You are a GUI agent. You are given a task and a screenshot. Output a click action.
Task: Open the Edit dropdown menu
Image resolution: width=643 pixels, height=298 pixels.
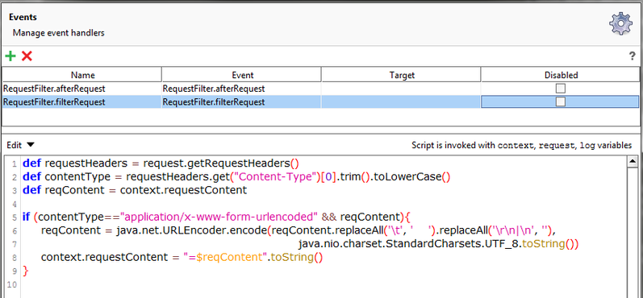point(21,145)
